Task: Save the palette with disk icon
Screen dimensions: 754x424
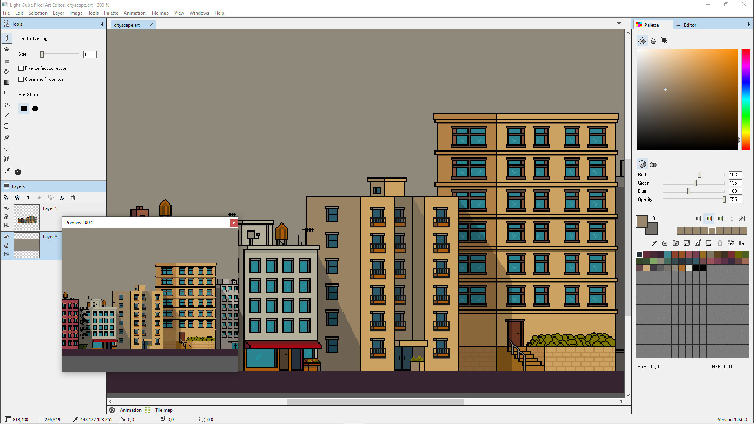Action: click(x=686, y=243)
